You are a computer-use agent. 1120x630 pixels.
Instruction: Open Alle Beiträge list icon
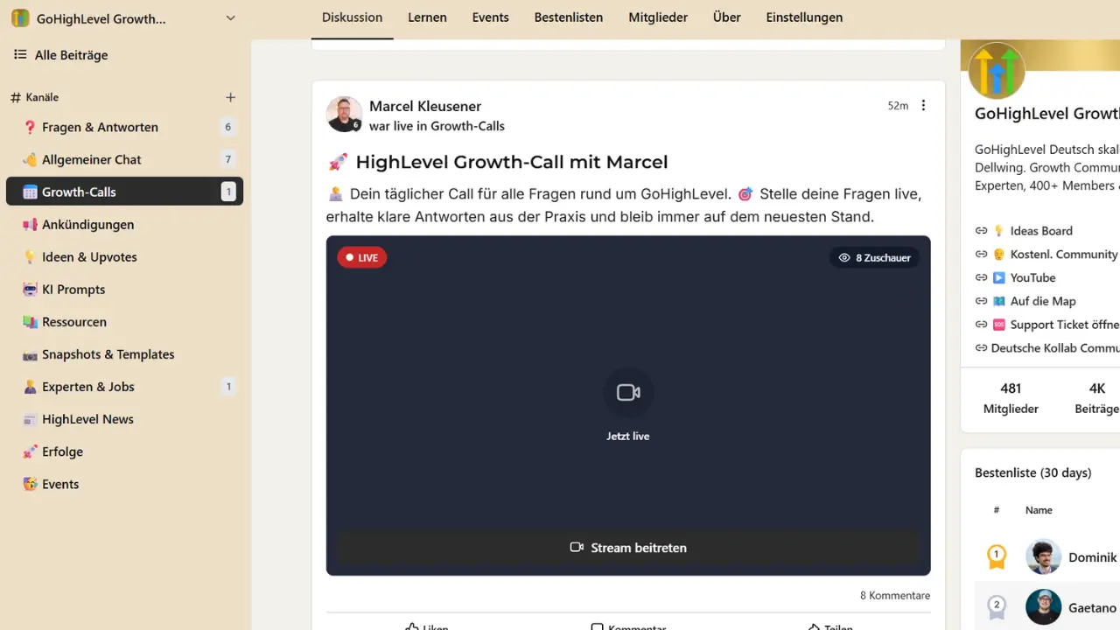(19, 54)
